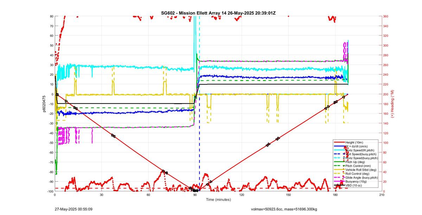Click the 'p6020475' left axis label
This screenshot has height=215, width=422.
[x=45, y=104]
